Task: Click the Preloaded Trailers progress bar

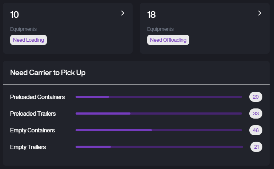Action: [x=159, y=114]
